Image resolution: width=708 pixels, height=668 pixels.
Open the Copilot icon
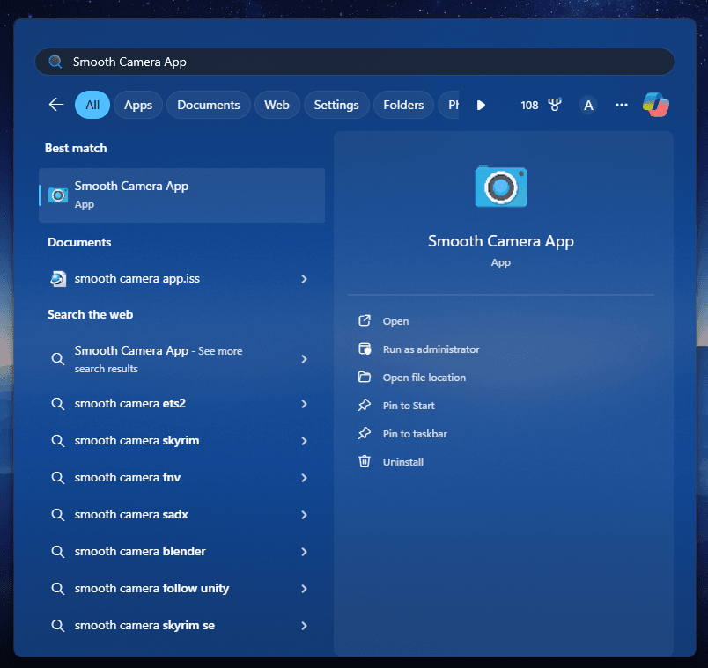(x=655, y=105)
